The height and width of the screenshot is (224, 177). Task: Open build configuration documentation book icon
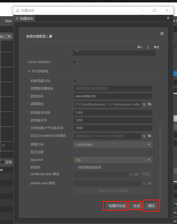pyautogui.click(x=50, y=36)
